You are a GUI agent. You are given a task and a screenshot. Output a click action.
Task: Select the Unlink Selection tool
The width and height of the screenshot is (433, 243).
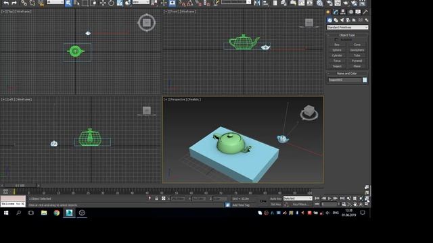(32, 3)
